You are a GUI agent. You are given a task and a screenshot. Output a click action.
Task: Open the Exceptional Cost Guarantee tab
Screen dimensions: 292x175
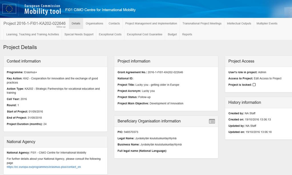click(144, 34)
